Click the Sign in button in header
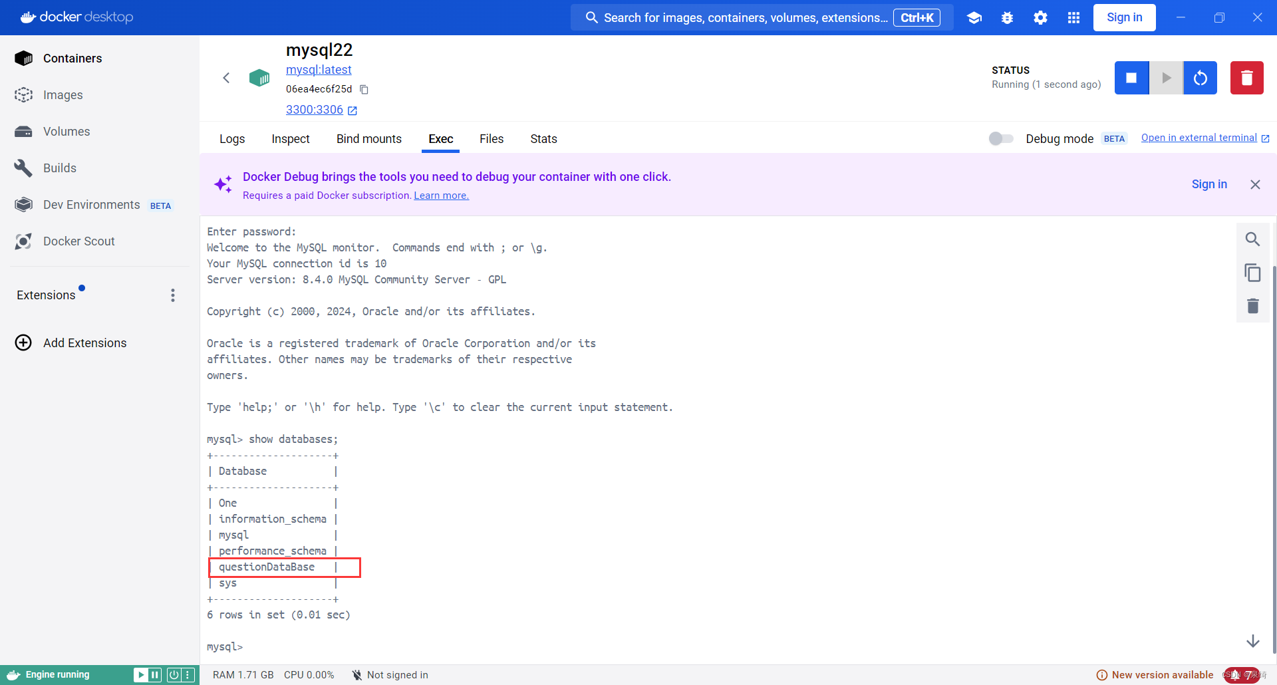The width and height of the screenshot is (1277, 685). click(x=1125, y=17)
